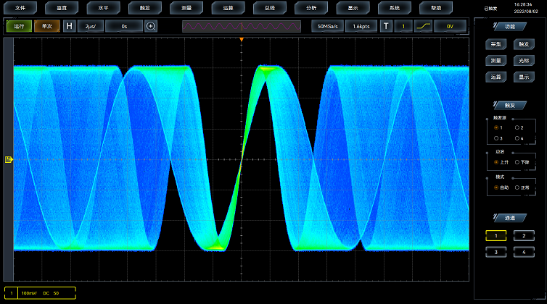Open the 采集 acquisition function panel

pos(496,44)
